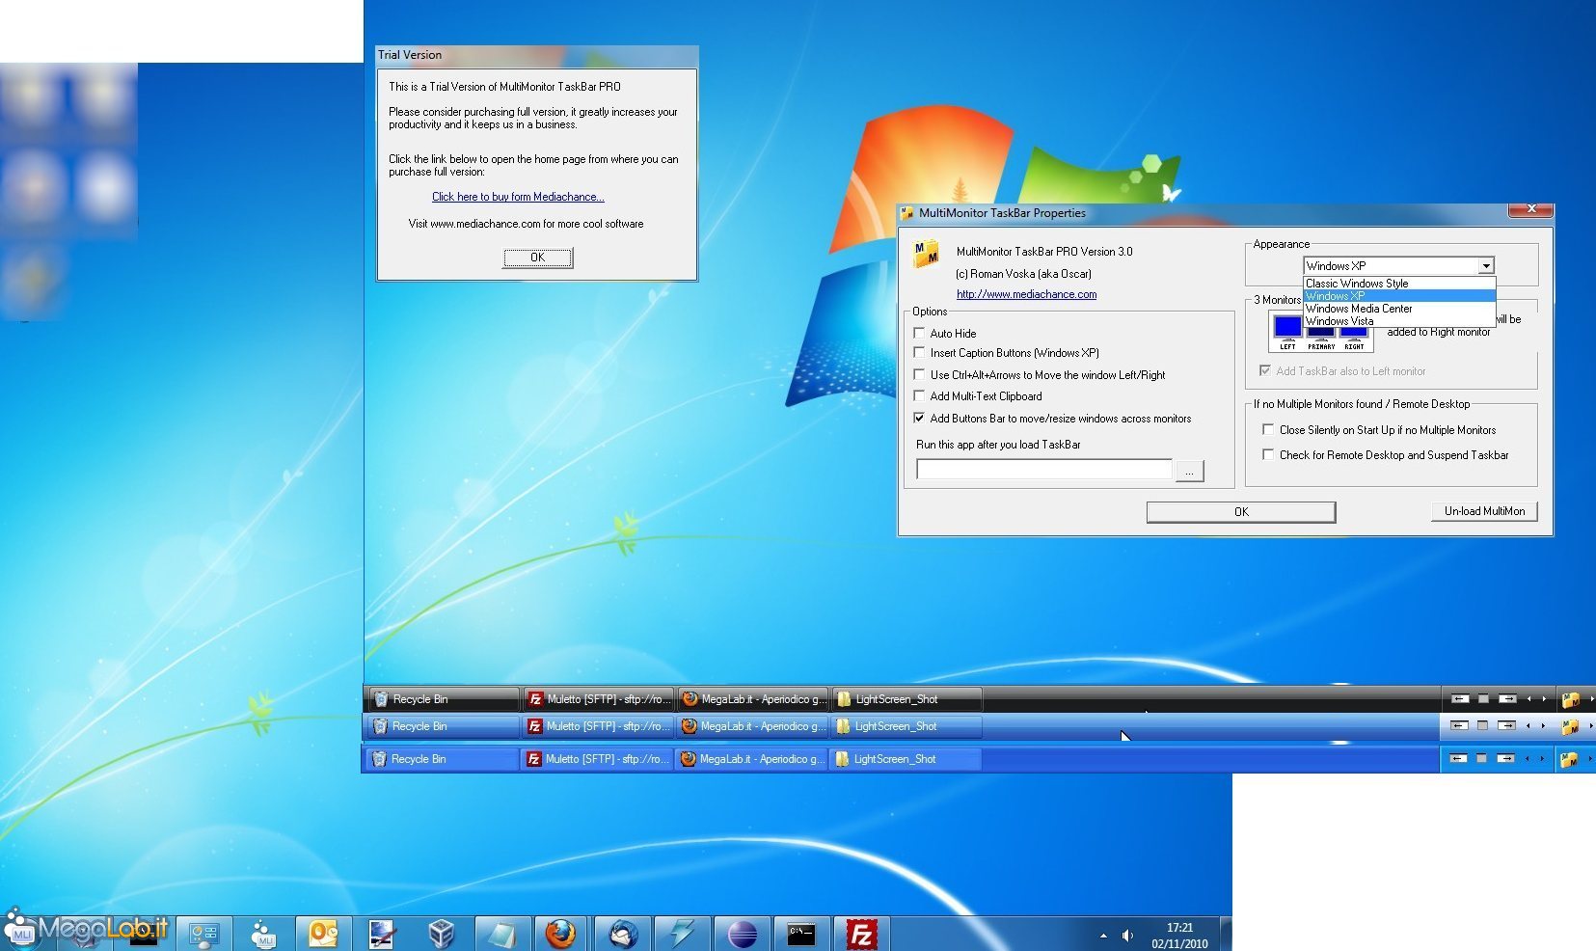Expand tray chevron at end of bright blue XP taskbar
The image size is (1596, 951).
tap(1591, 759)
